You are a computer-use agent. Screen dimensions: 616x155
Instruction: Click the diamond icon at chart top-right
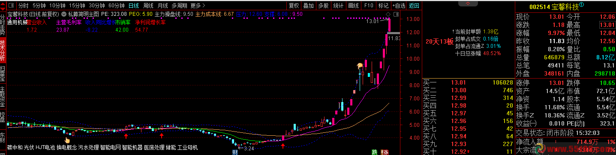(x=388, y=14)
